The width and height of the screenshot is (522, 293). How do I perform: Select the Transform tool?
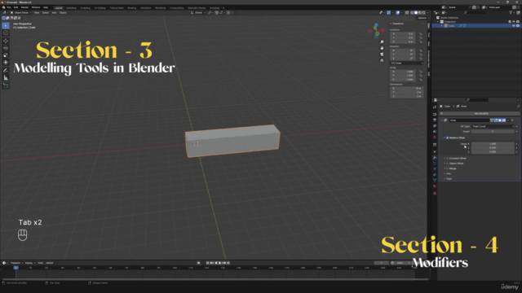pos(6,63)
